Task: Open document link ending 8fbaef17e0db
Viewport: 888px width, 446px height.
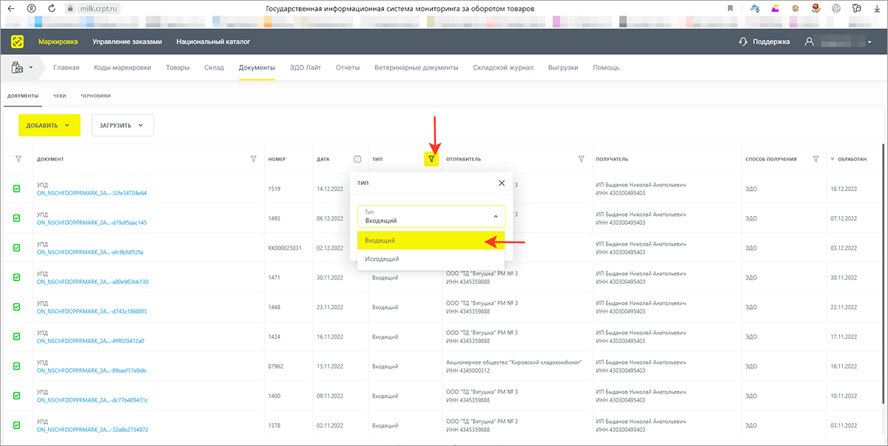Action: tap(91, 371)
